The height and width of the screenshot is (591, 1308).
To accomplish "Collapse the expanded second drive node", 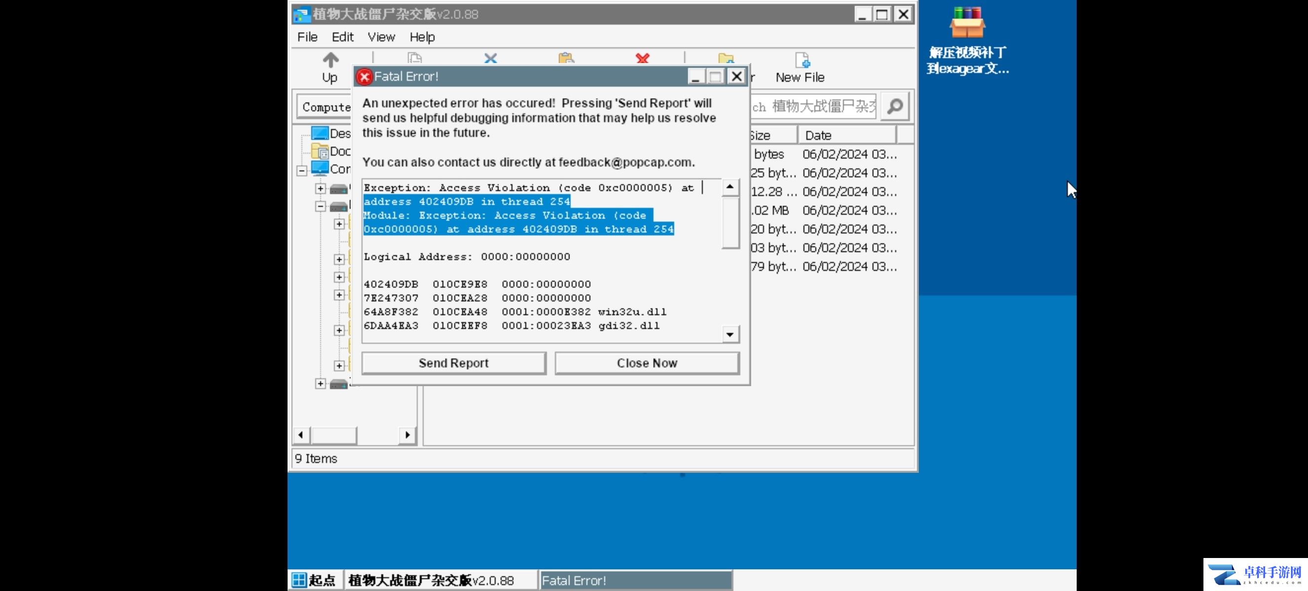I will click(x=321, y=206).
